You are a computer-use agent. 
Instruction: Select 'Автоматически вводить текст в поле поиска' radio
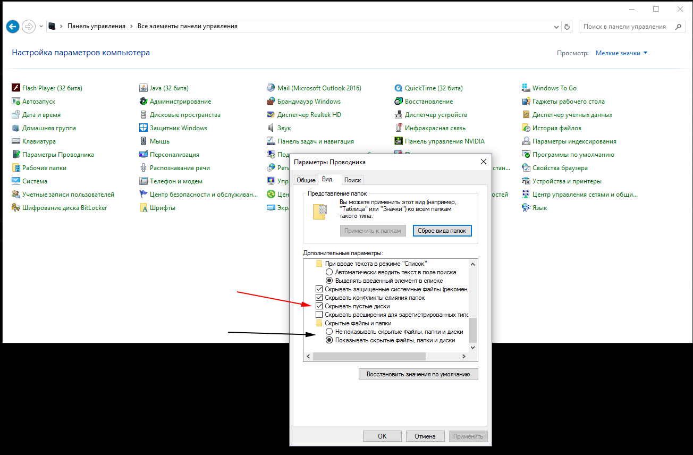[329, 272]
